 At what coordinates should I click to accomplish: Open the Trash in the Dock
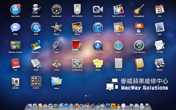click(x=147, y=106)
